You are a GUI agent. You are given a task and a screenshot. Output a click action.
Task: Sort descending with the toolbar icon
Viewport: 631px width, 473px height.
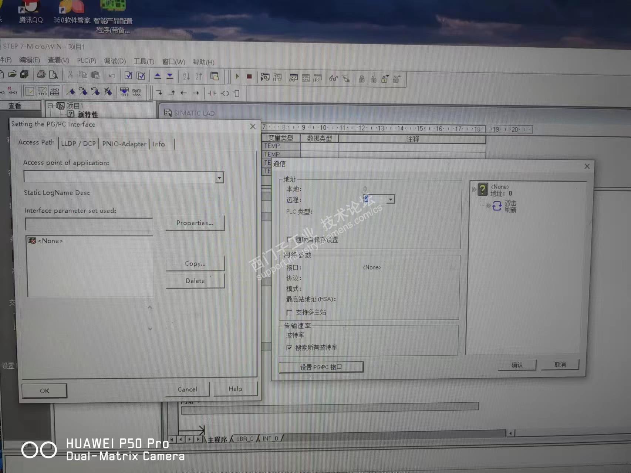199,77
